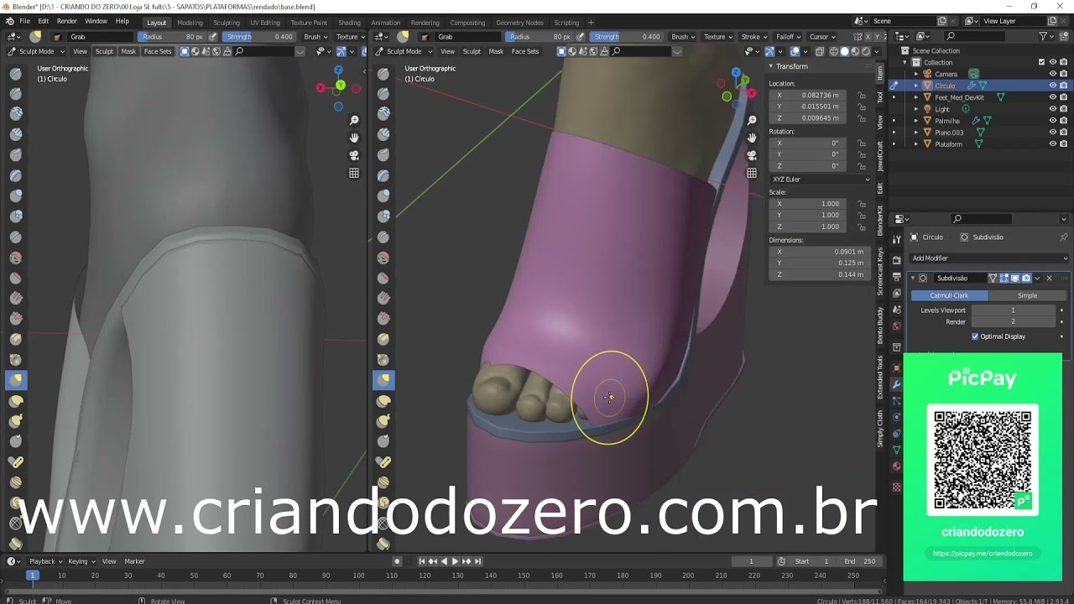Click the Radius slider in left viewport header
1074x604 pixels.
click(172, 37)
